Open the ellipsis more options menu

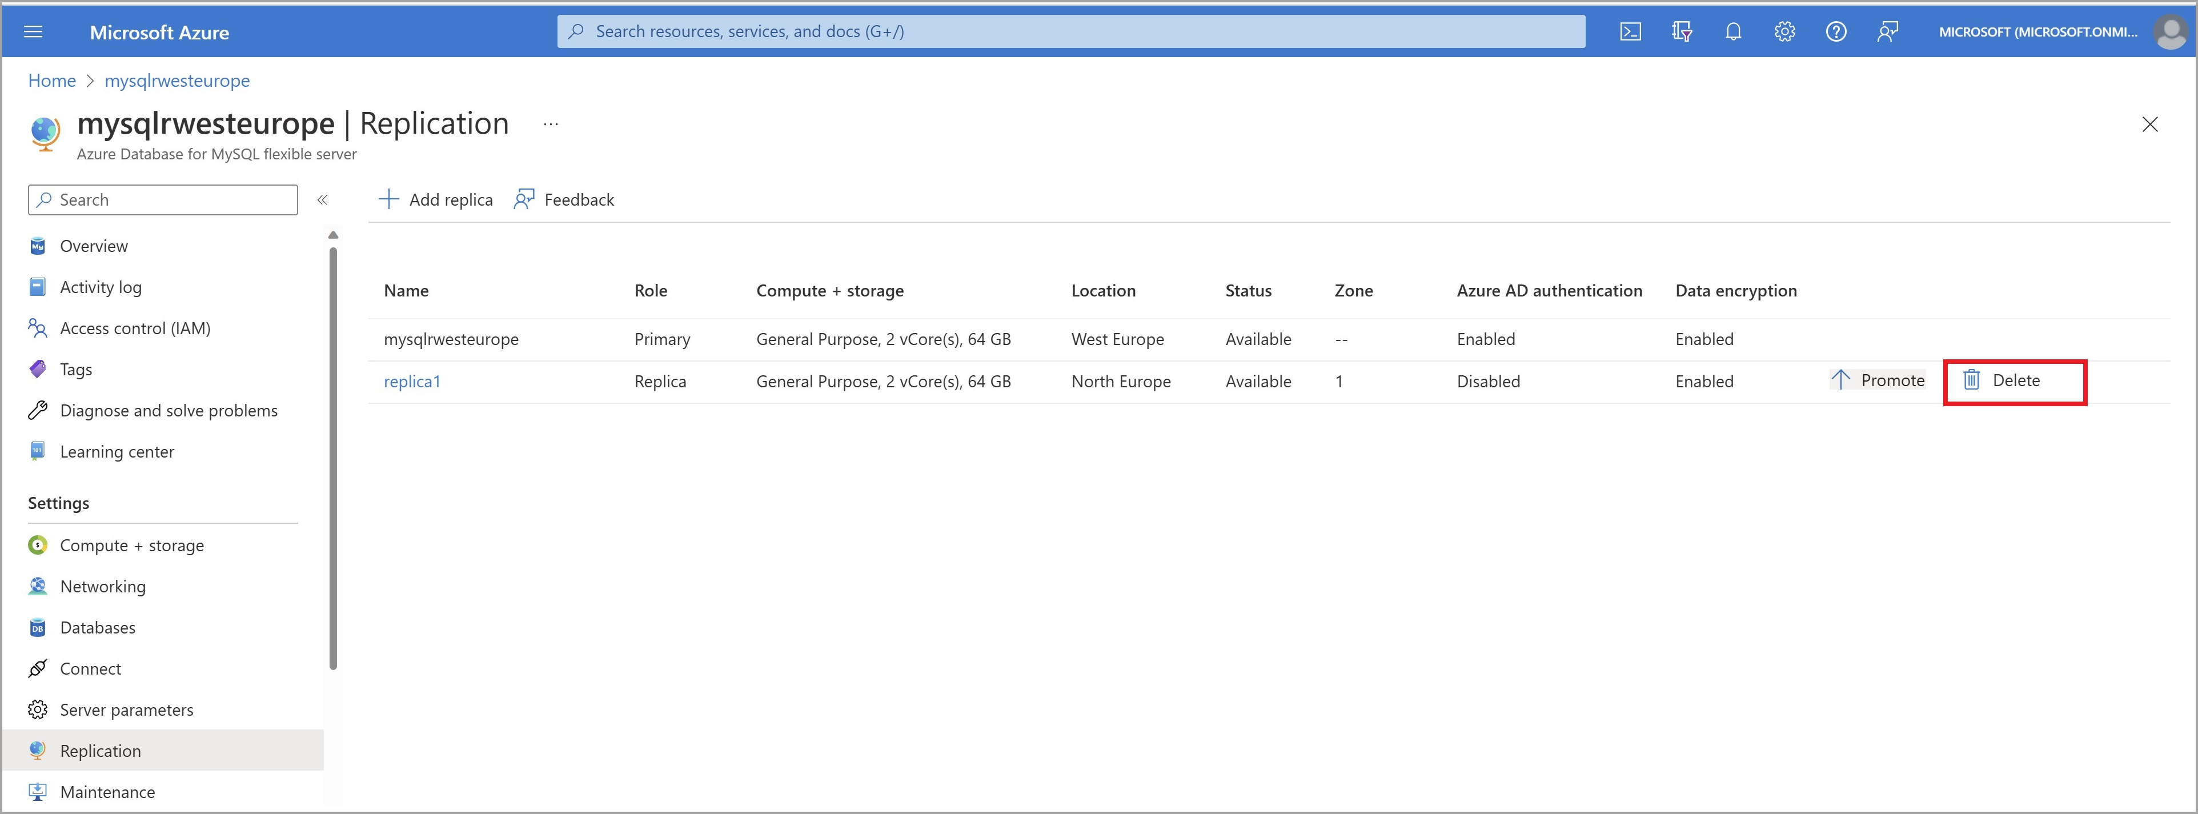tap(551, 125)
